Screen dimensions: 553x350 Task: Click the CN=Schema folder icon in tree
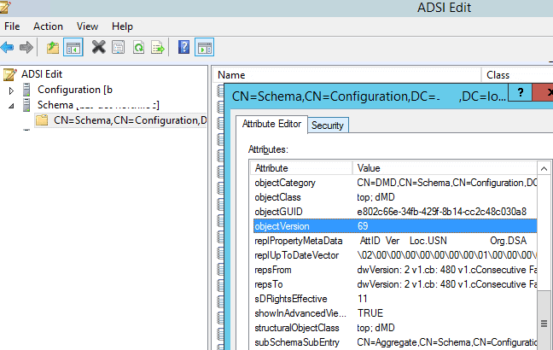click(x=42, y=120)
